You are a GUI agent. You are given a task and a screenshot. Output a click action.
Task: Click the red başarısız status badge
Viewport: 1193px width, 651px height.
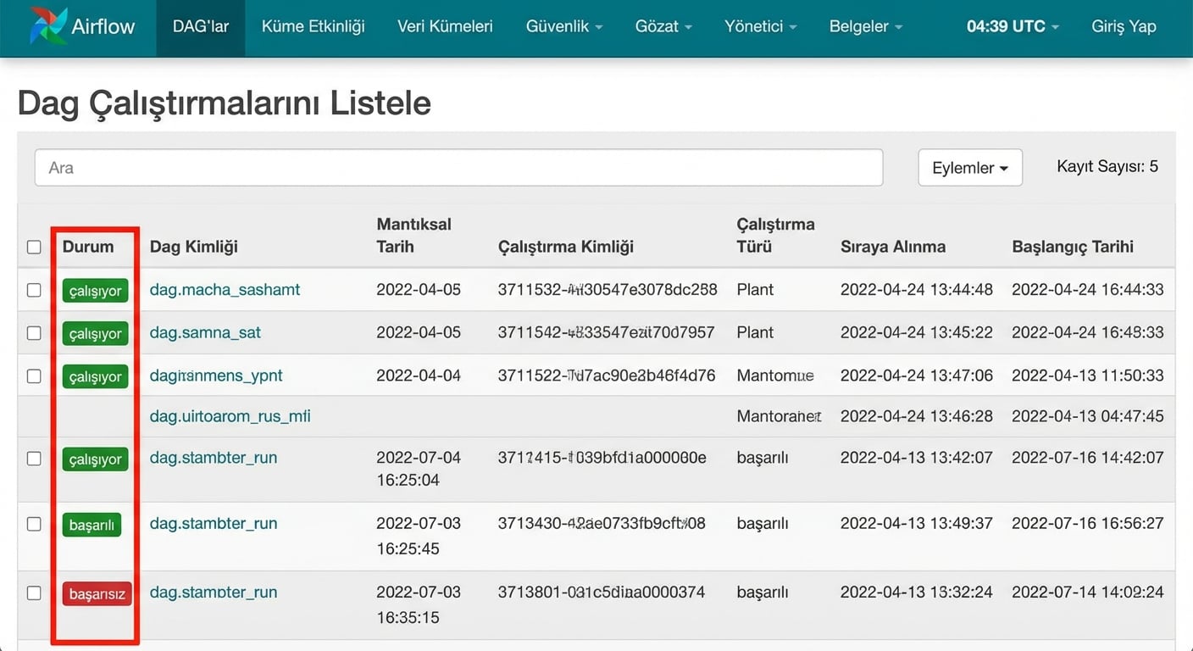(x=97, y=593)
